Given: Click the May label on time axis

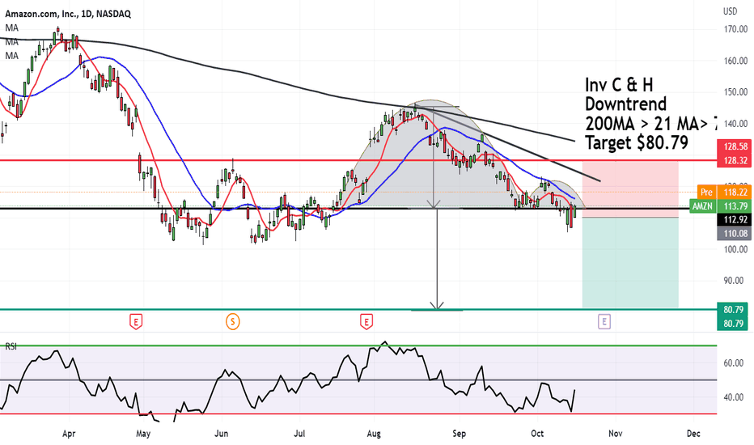Looking at the screenshot, I should pyautogui.click(x=143, y=434).
